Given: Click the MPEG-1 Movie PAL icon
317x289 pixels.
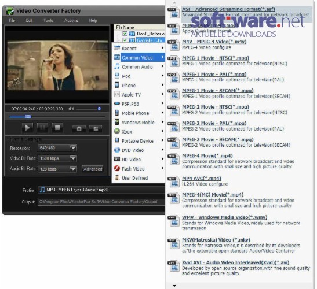Looking at the screenshot, I should [173, 77].
